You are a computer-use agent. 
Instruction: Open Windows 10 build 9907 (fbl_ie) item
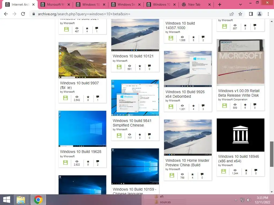[x=79, y=85]
